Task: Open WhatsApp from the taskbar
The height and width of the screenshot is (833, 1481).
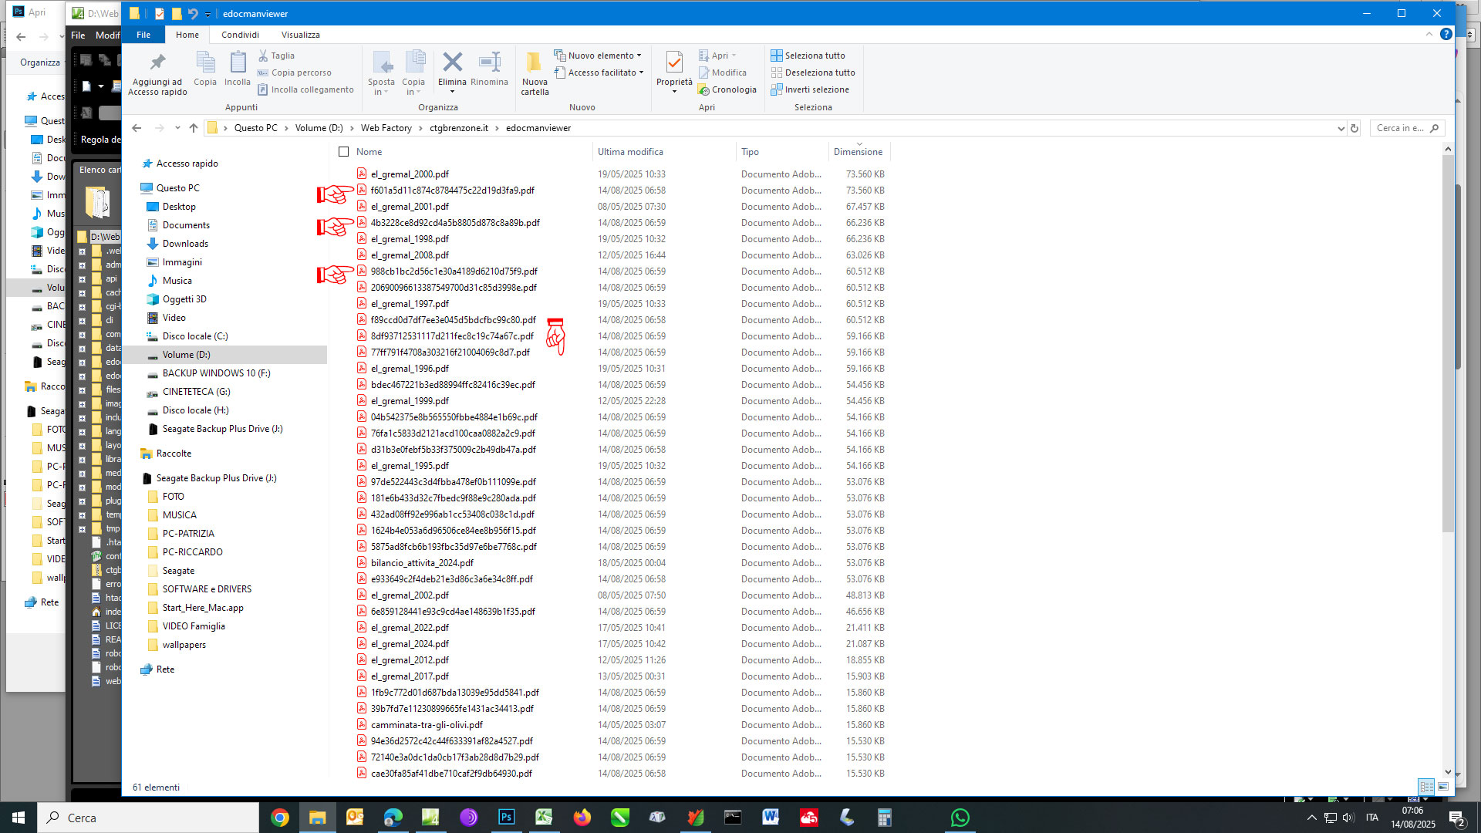Action: pyautogui.click(x=960, y=818)
